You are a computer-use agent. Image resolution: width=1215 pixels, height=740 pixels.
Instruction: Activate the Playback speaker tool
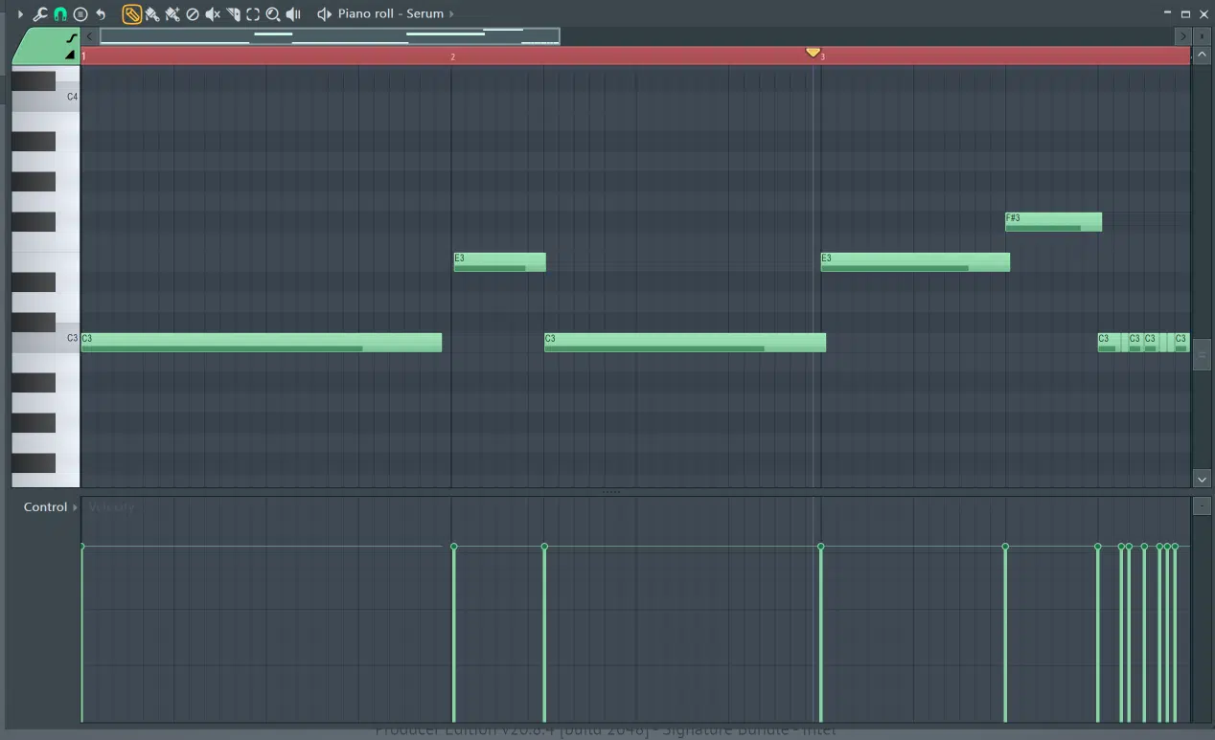[293, 14]
